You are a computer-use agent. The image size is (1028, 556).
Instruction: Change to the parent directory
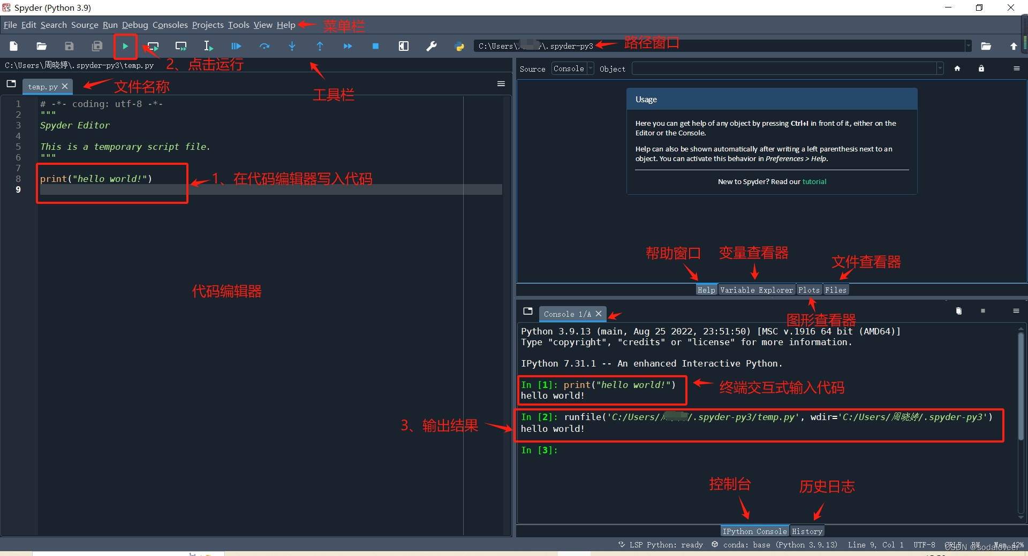1014,46
